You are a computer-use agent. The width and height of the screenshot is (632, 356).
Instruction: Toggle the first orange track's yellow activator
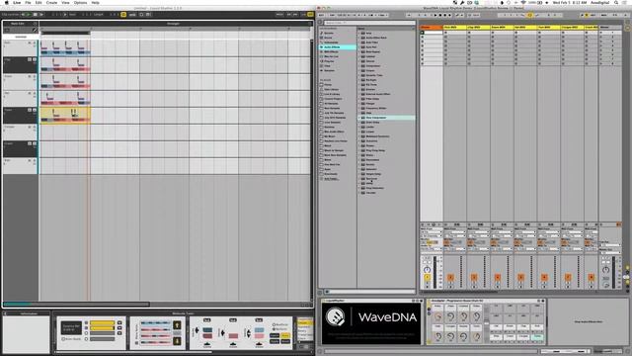pos(428,277)
